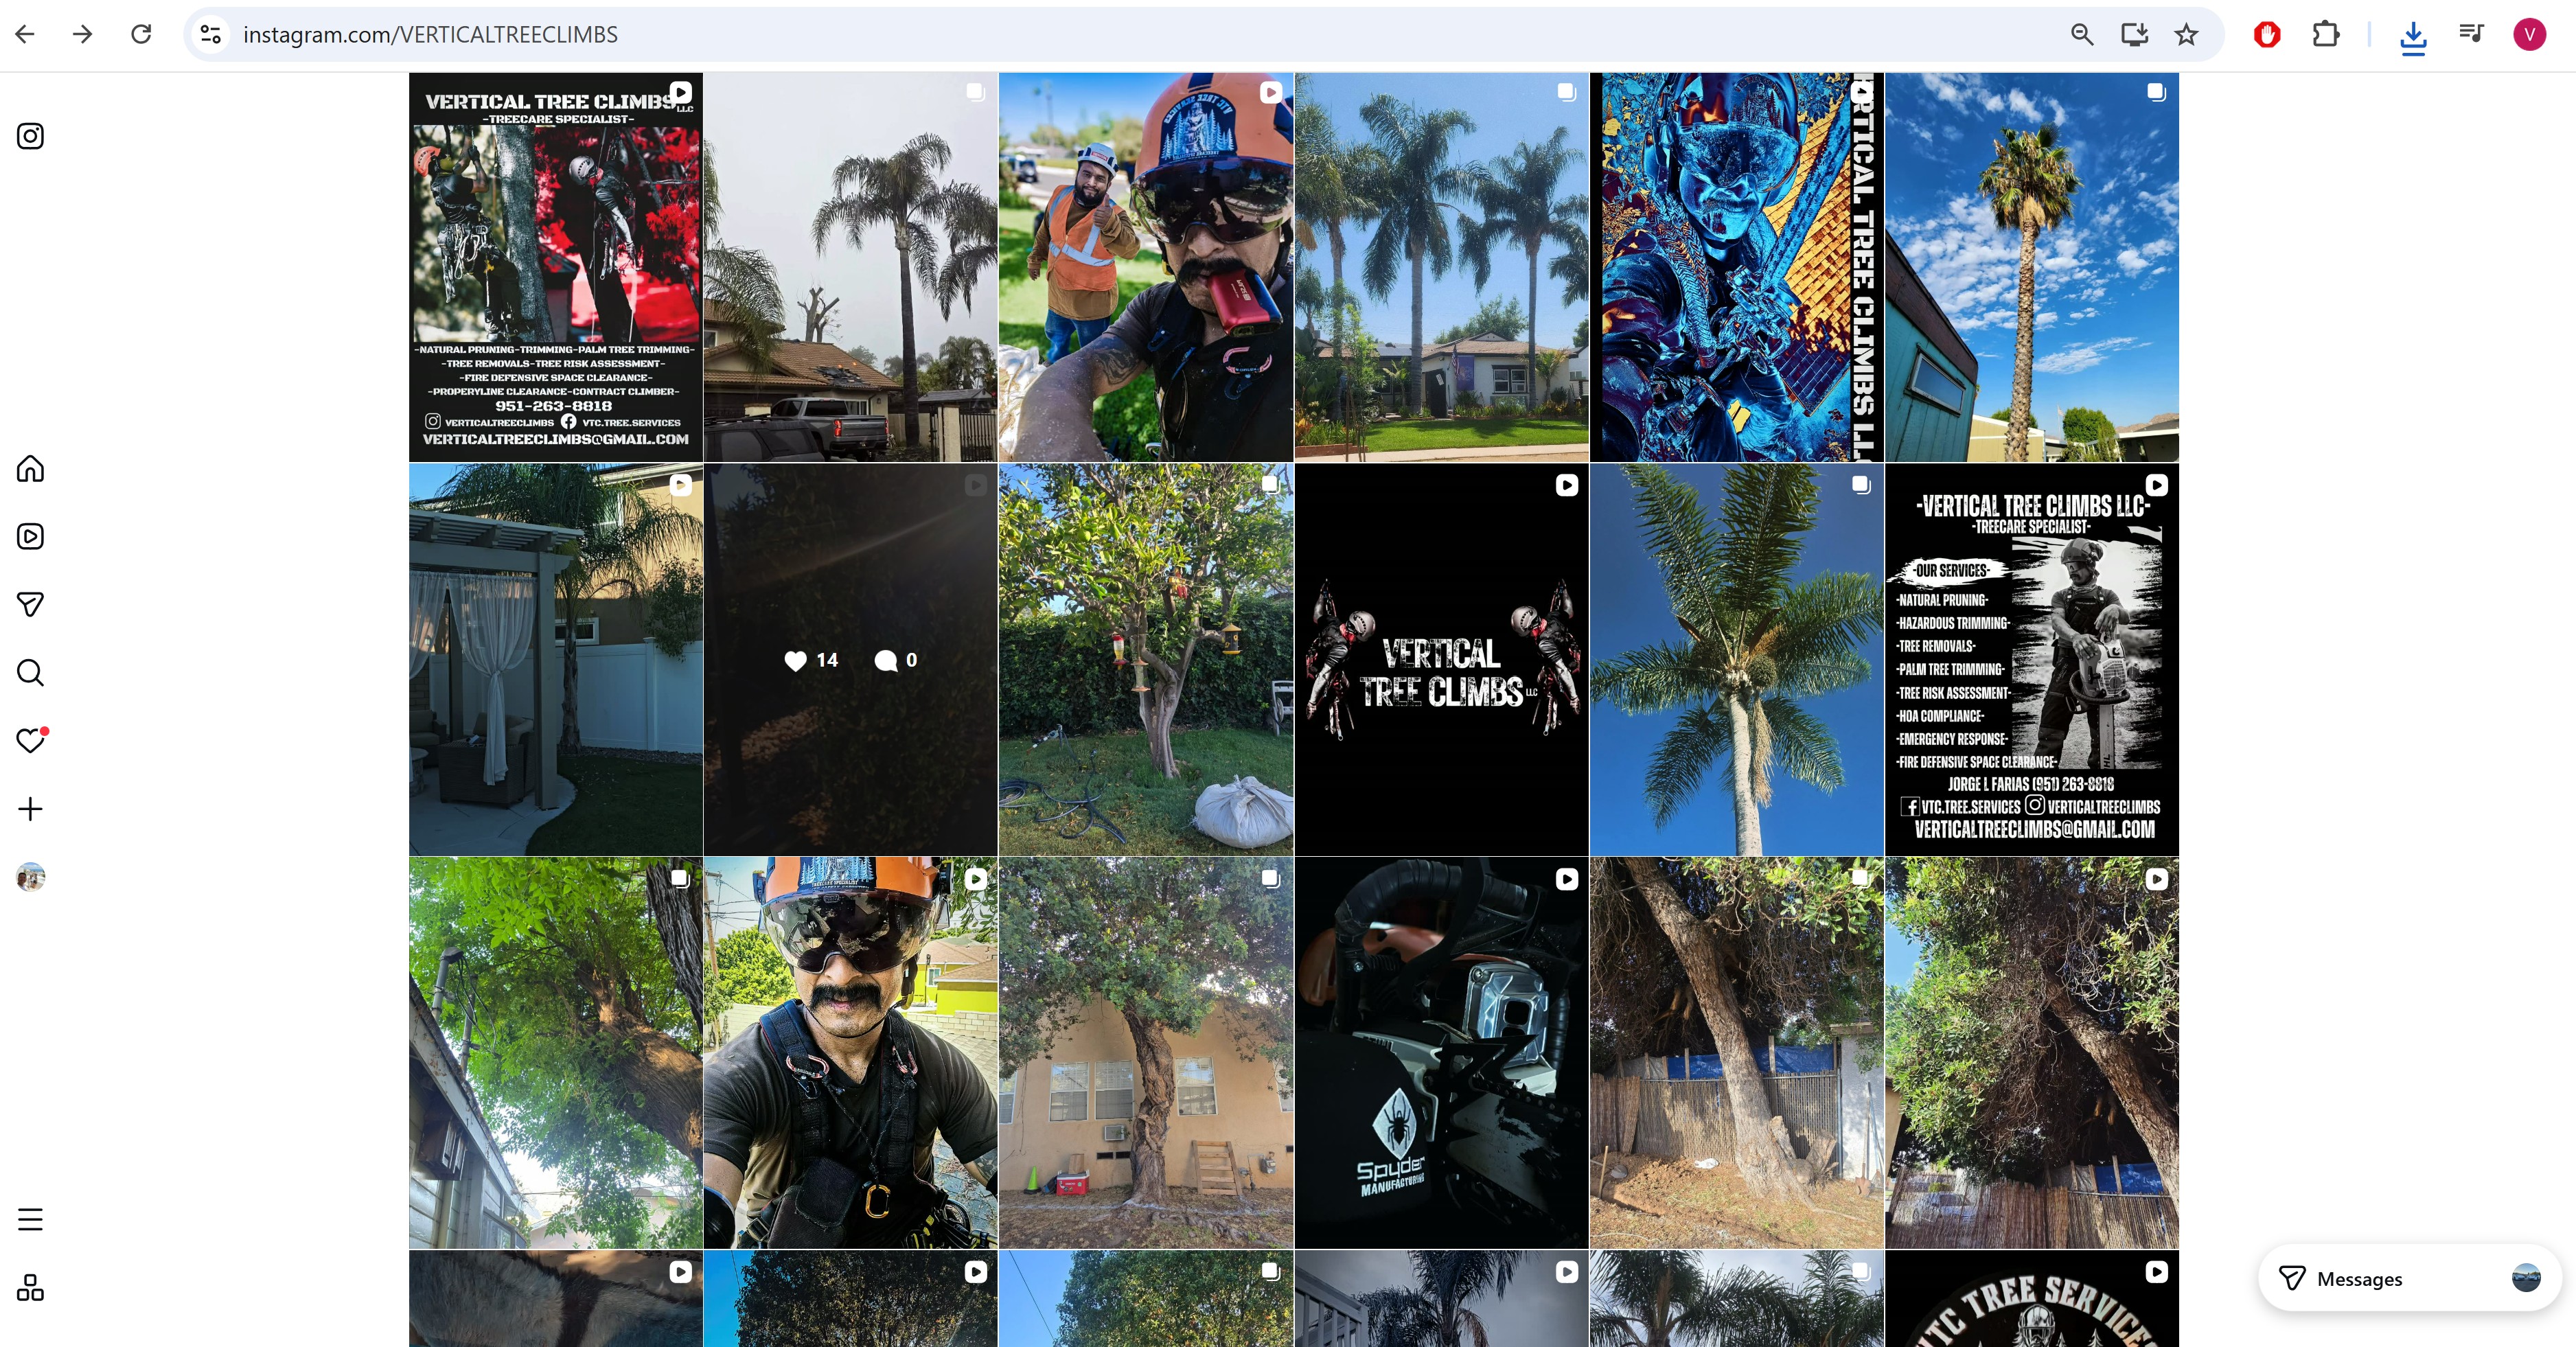Go back in browser history
2576x1347 pixels.
(x=25, y=34)
